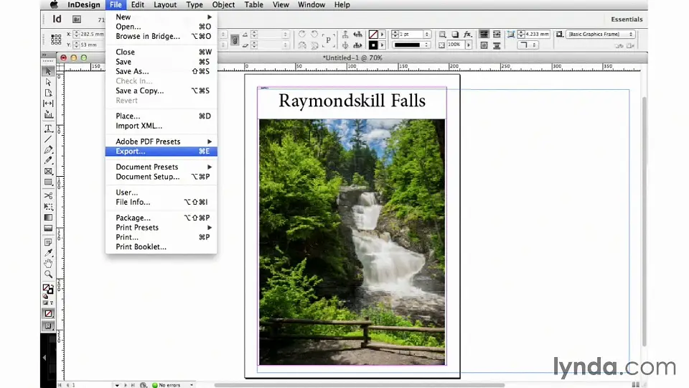Screen dimensions: 689x388
Task: Choose Print Booklet from the File menu
Action: pos(161,246)
